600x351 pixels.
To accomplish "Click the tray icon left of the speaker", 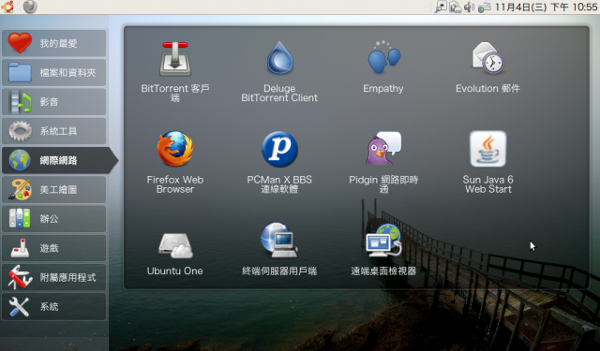I will tap(456, 7).
